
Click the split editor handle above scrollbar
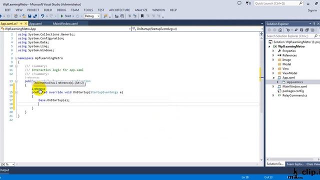261,34
